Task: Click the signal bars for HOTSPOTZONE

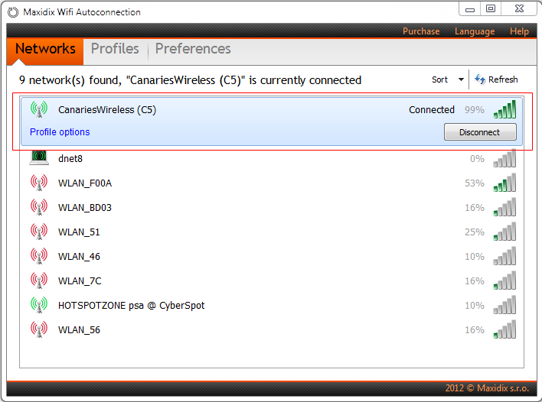Action: 504,305
